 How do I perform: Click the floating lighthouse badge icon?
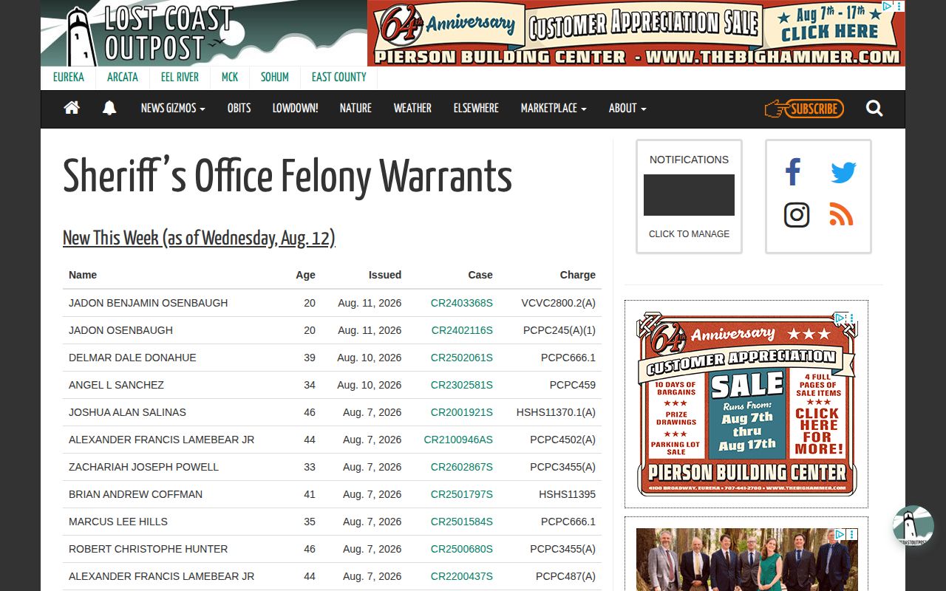[x=913, y=526]
